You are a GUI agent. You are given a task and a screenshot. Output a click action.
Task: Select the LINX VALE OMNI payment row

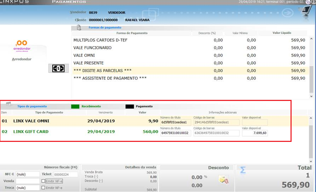[x=154, y=121]
